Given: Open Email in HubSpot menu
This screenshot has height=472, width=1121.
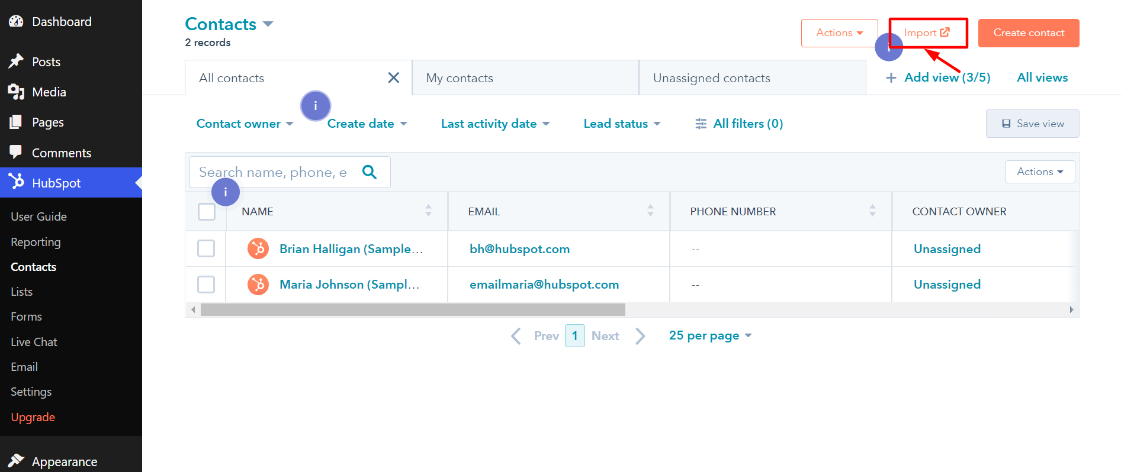Looking at the screenshot, I should [x=24, y=367].
